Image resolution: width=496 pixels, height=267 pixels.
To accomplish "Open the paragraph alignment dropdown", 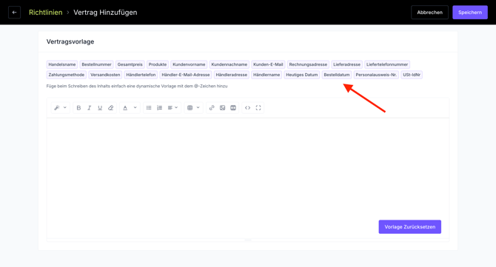I will (x=172, y=108).
